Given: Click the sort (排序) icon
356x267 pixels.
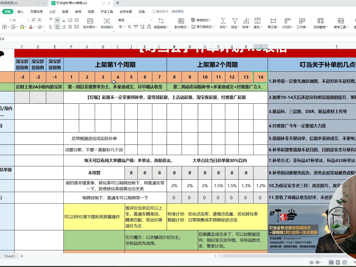Looking at the screenshot, I should pos(246,21).
